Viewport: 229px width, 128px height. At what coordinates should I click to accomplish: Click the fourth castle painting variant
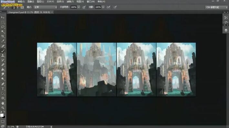coord(176,69)
